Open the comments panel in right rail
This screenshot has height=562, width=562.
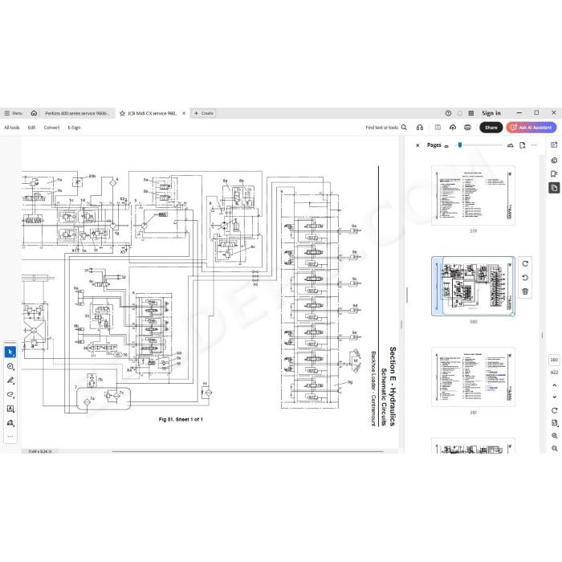(554, 161)
